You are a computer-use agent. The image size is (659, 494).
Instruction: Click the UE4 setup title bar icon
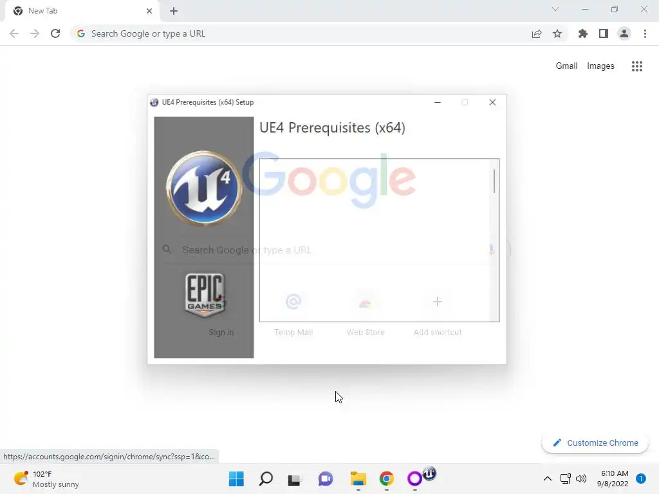tap(154, 102)
